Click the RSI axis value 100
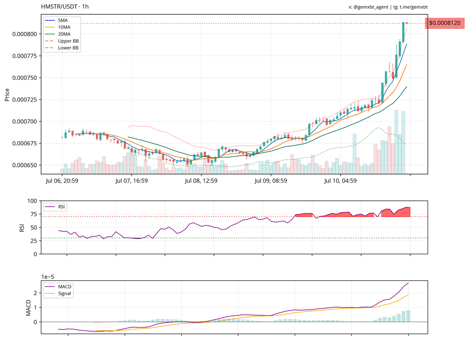466x340 pixels. click(32, 201)
